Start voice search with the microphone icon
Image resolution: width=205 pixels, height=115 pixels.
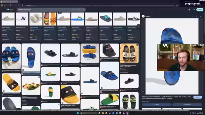pyautogui.click(x=77, y=10)
